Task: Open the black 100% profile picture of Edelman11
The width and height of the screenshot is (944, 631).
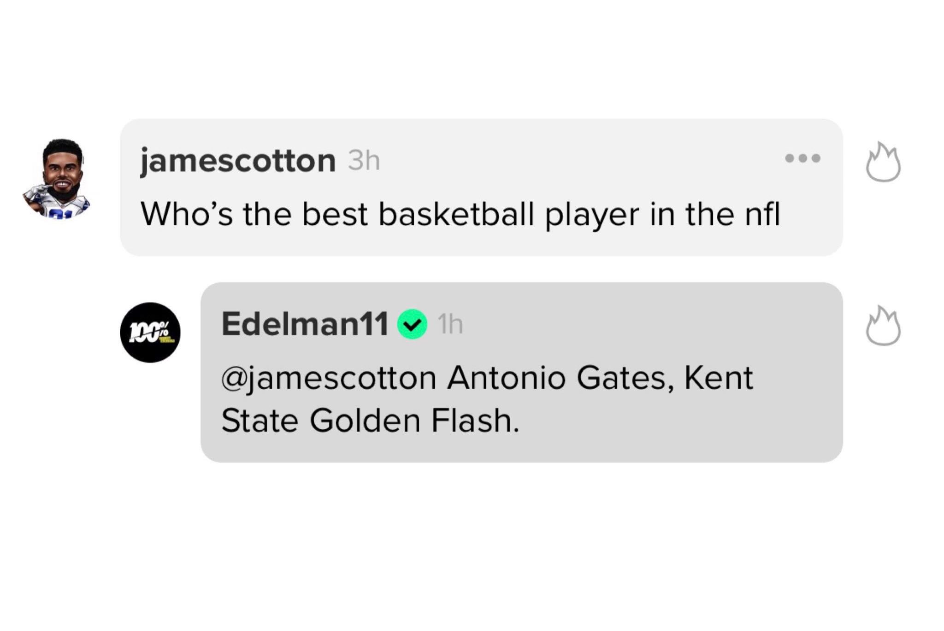Action: 150,332
